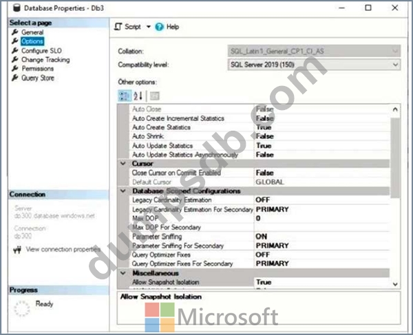Expand the Script dropdown arrow
Viewport: 413px width, 335px height.
[x=147, y=27]
